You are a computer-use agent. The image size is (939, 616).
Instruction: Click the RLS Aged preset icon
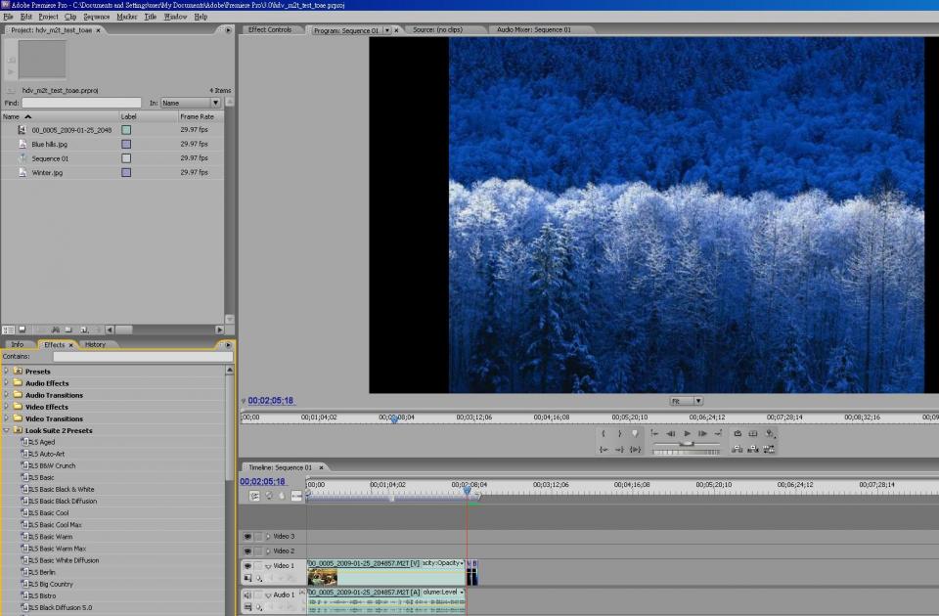[23, 442]
